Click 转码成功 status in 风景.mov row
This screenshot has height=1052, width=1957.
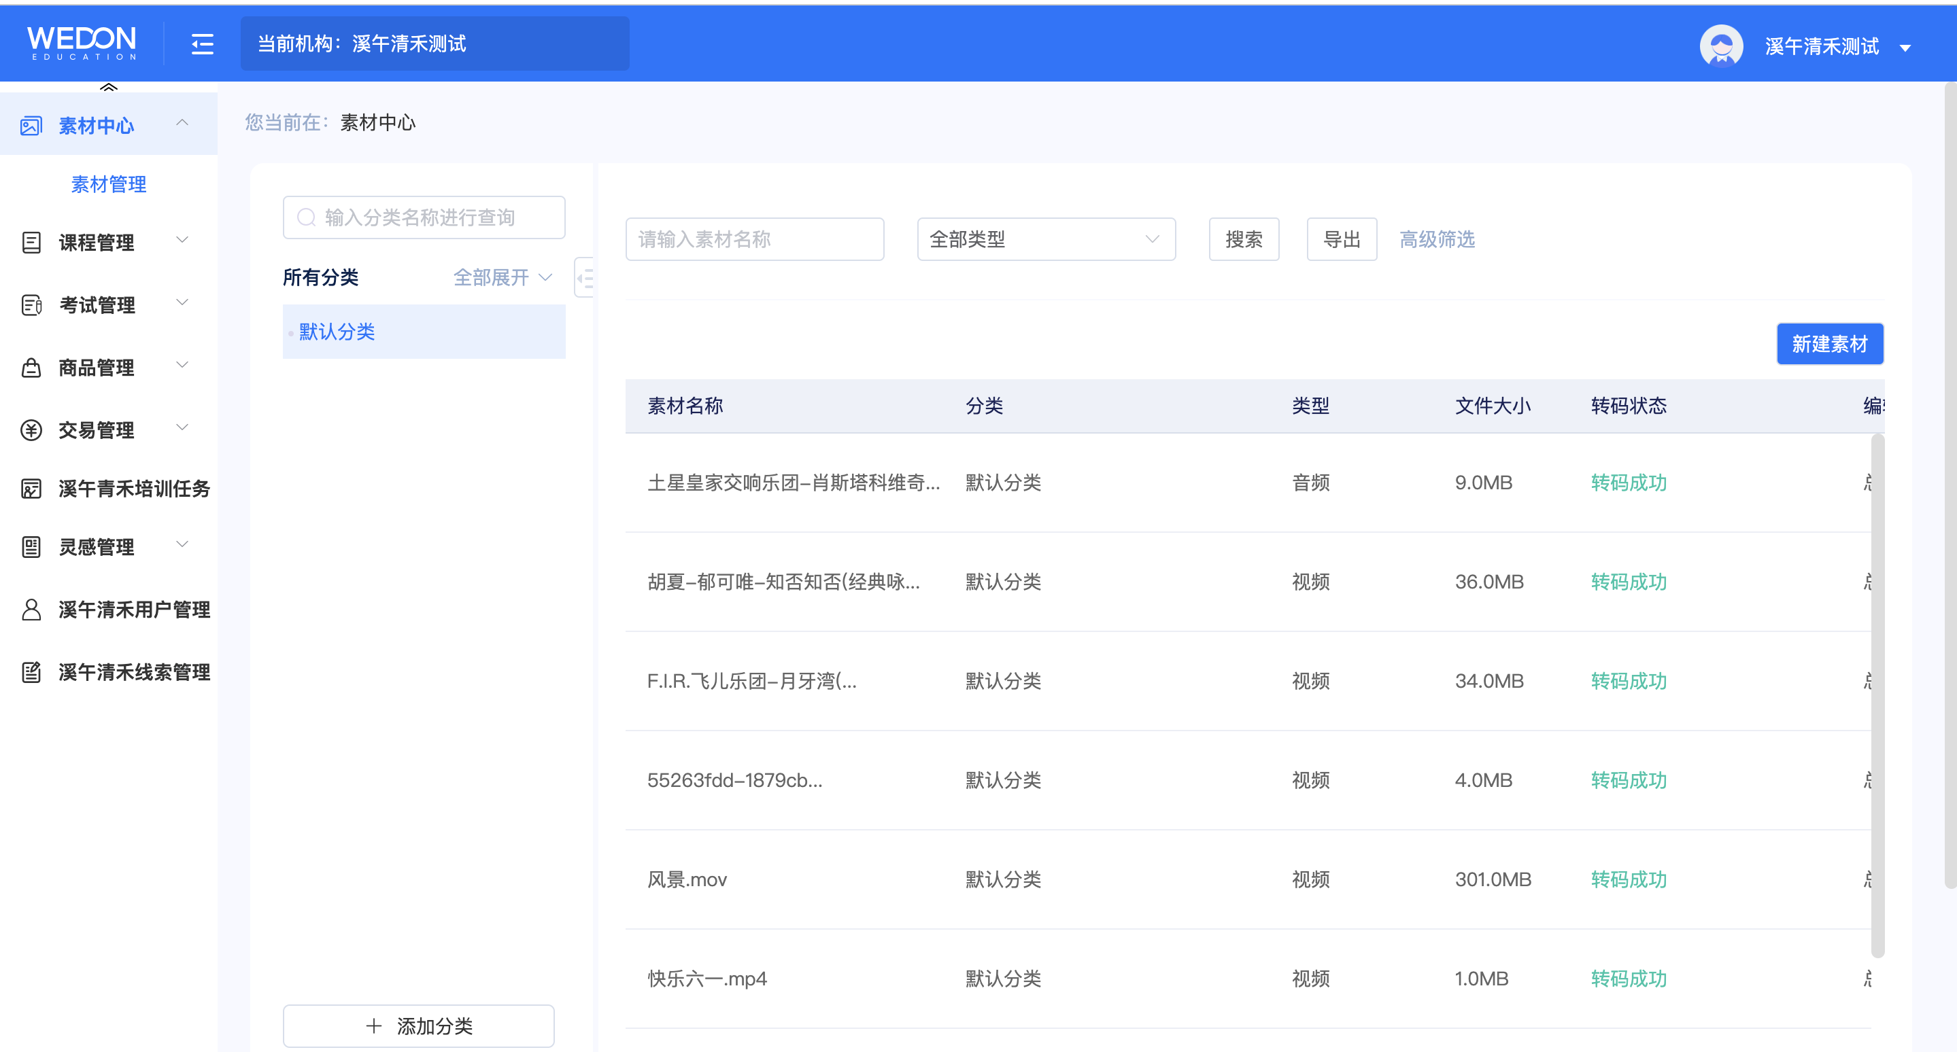pyautogui.click(x=1628, y=879)
